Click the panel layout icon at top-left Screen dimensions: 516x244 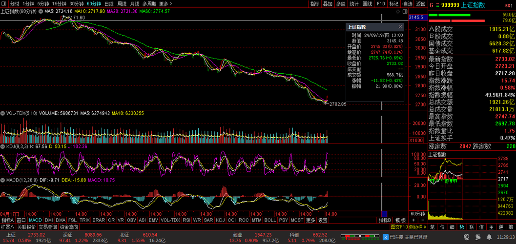tap(4, 4)
